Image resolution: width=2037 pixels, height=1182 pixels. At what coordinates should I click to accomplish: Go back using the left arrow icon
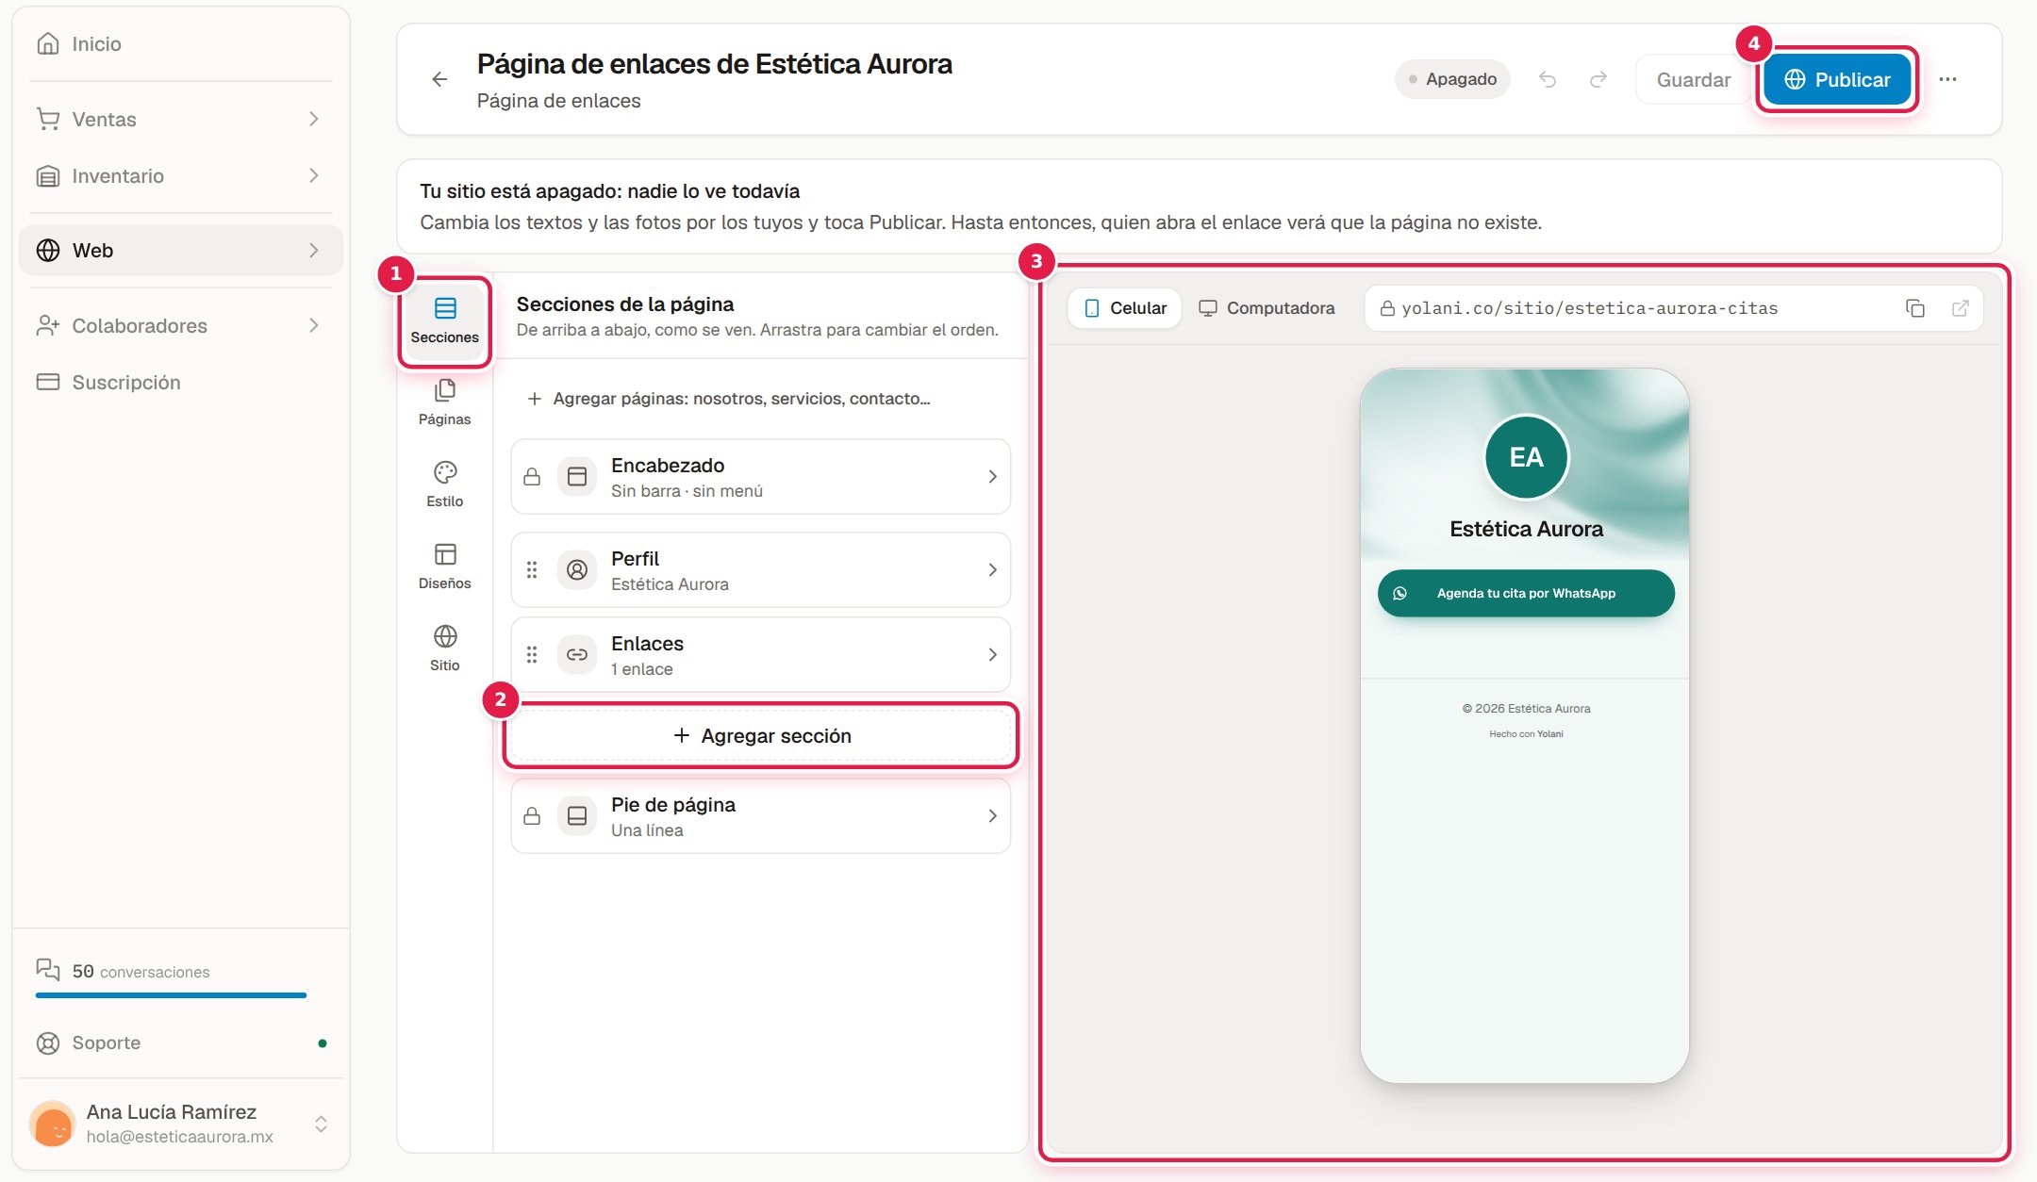(x=439, y=79)
